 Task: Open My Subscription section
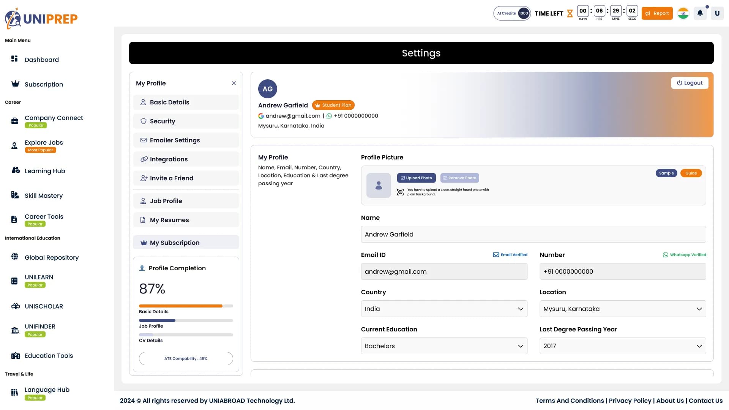click(186, 242)
